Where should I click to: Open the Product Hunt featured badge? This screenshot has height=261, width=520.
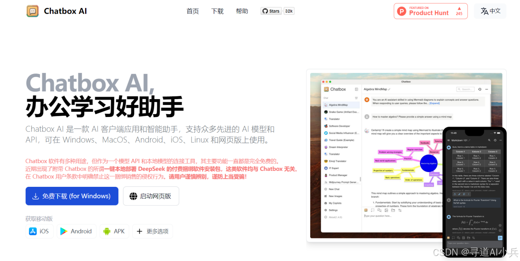(430, 11)
